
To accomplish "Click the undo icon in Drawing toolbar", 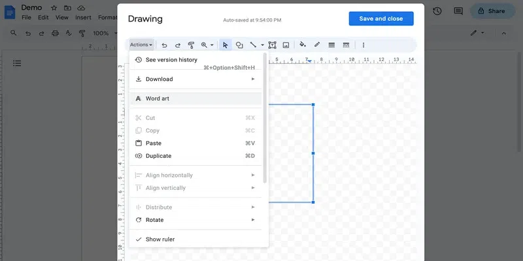I will pyautogui.click(x=164, y=45).
